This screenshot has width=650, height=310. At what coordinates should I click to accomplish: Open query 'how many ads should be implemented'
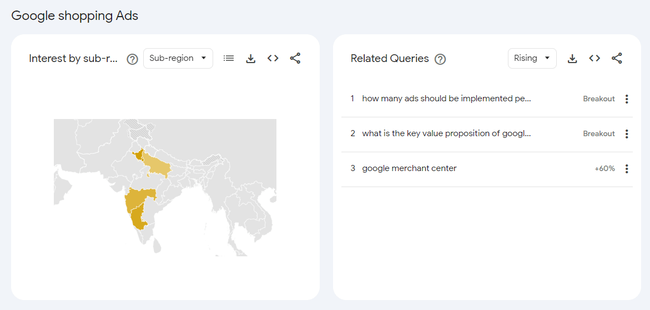pos(446,99)
